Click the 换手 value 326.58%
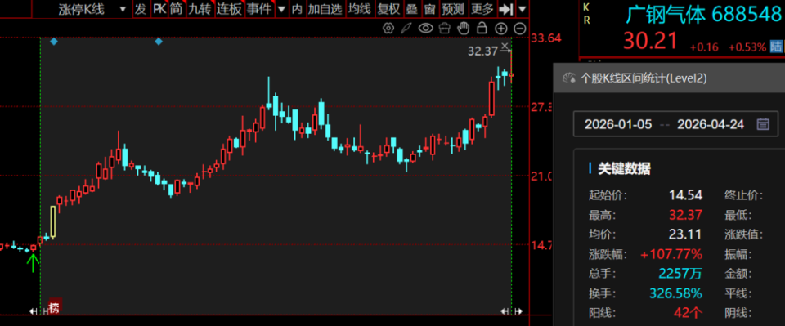Image resolution: width=785 pixels, height=326 pixels. [676, 293]
